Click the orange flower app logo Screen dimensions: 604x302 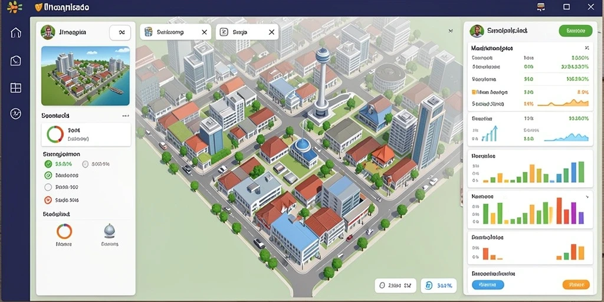click(x=14, y=6)
